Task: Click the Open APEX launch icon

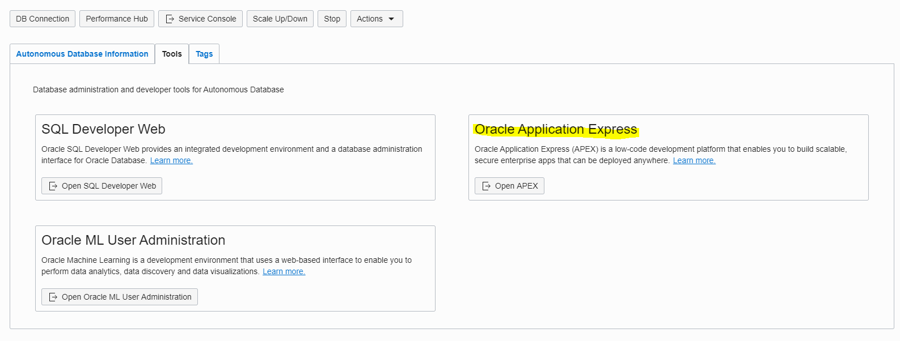Action: (x=486, y=186)
